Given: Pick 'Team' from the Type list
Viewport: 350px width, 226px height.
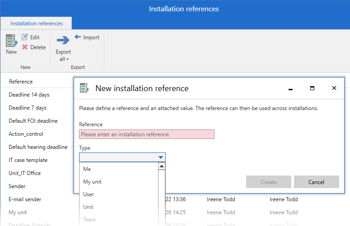Looking at the screenshot, I should tap(89, 220).
